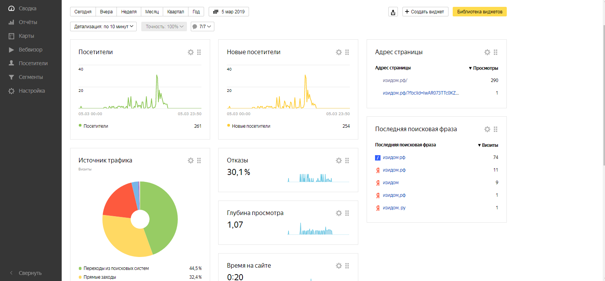Open gear settings of Адрес страницы widget
Viewport: 605px width, 281px height.
pos(487,52)
